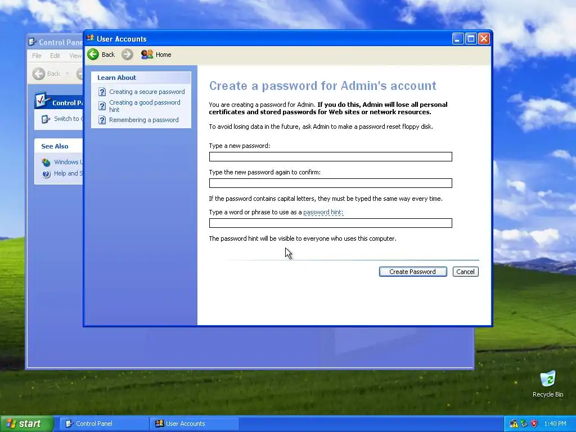The height and width of the screenshot is (432, 576).
Task: Close the User Accounts window
Action: tap(484, 39)
